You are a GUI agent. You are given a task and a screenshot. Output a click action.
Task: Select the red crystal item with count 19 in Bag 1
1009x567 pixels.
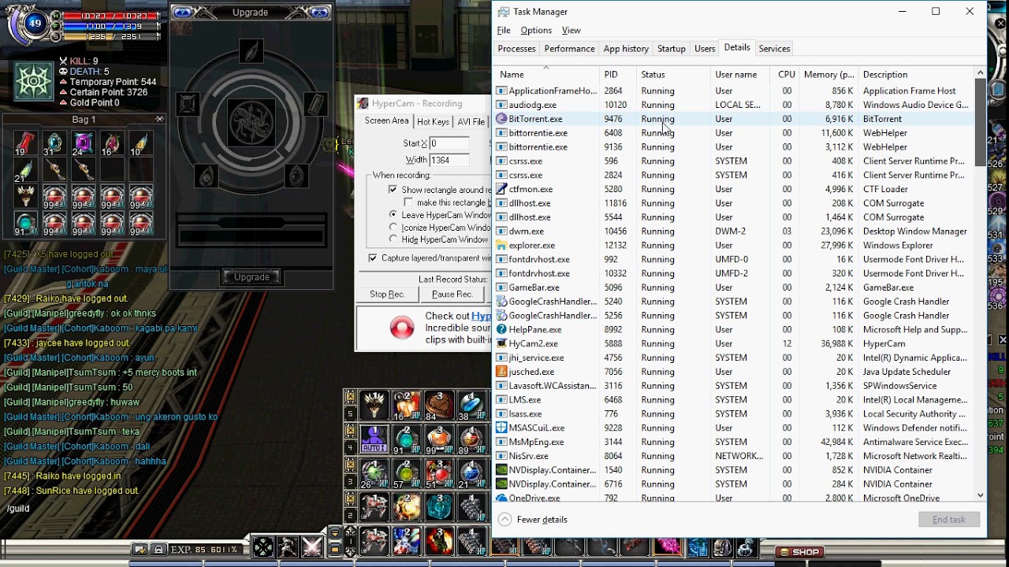click(x=25, y=144)
